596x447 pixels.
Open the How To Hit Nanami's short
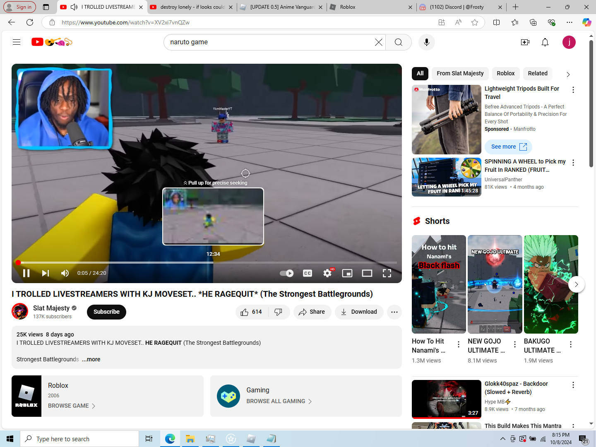pyautogui.click(x=439, y=284)
